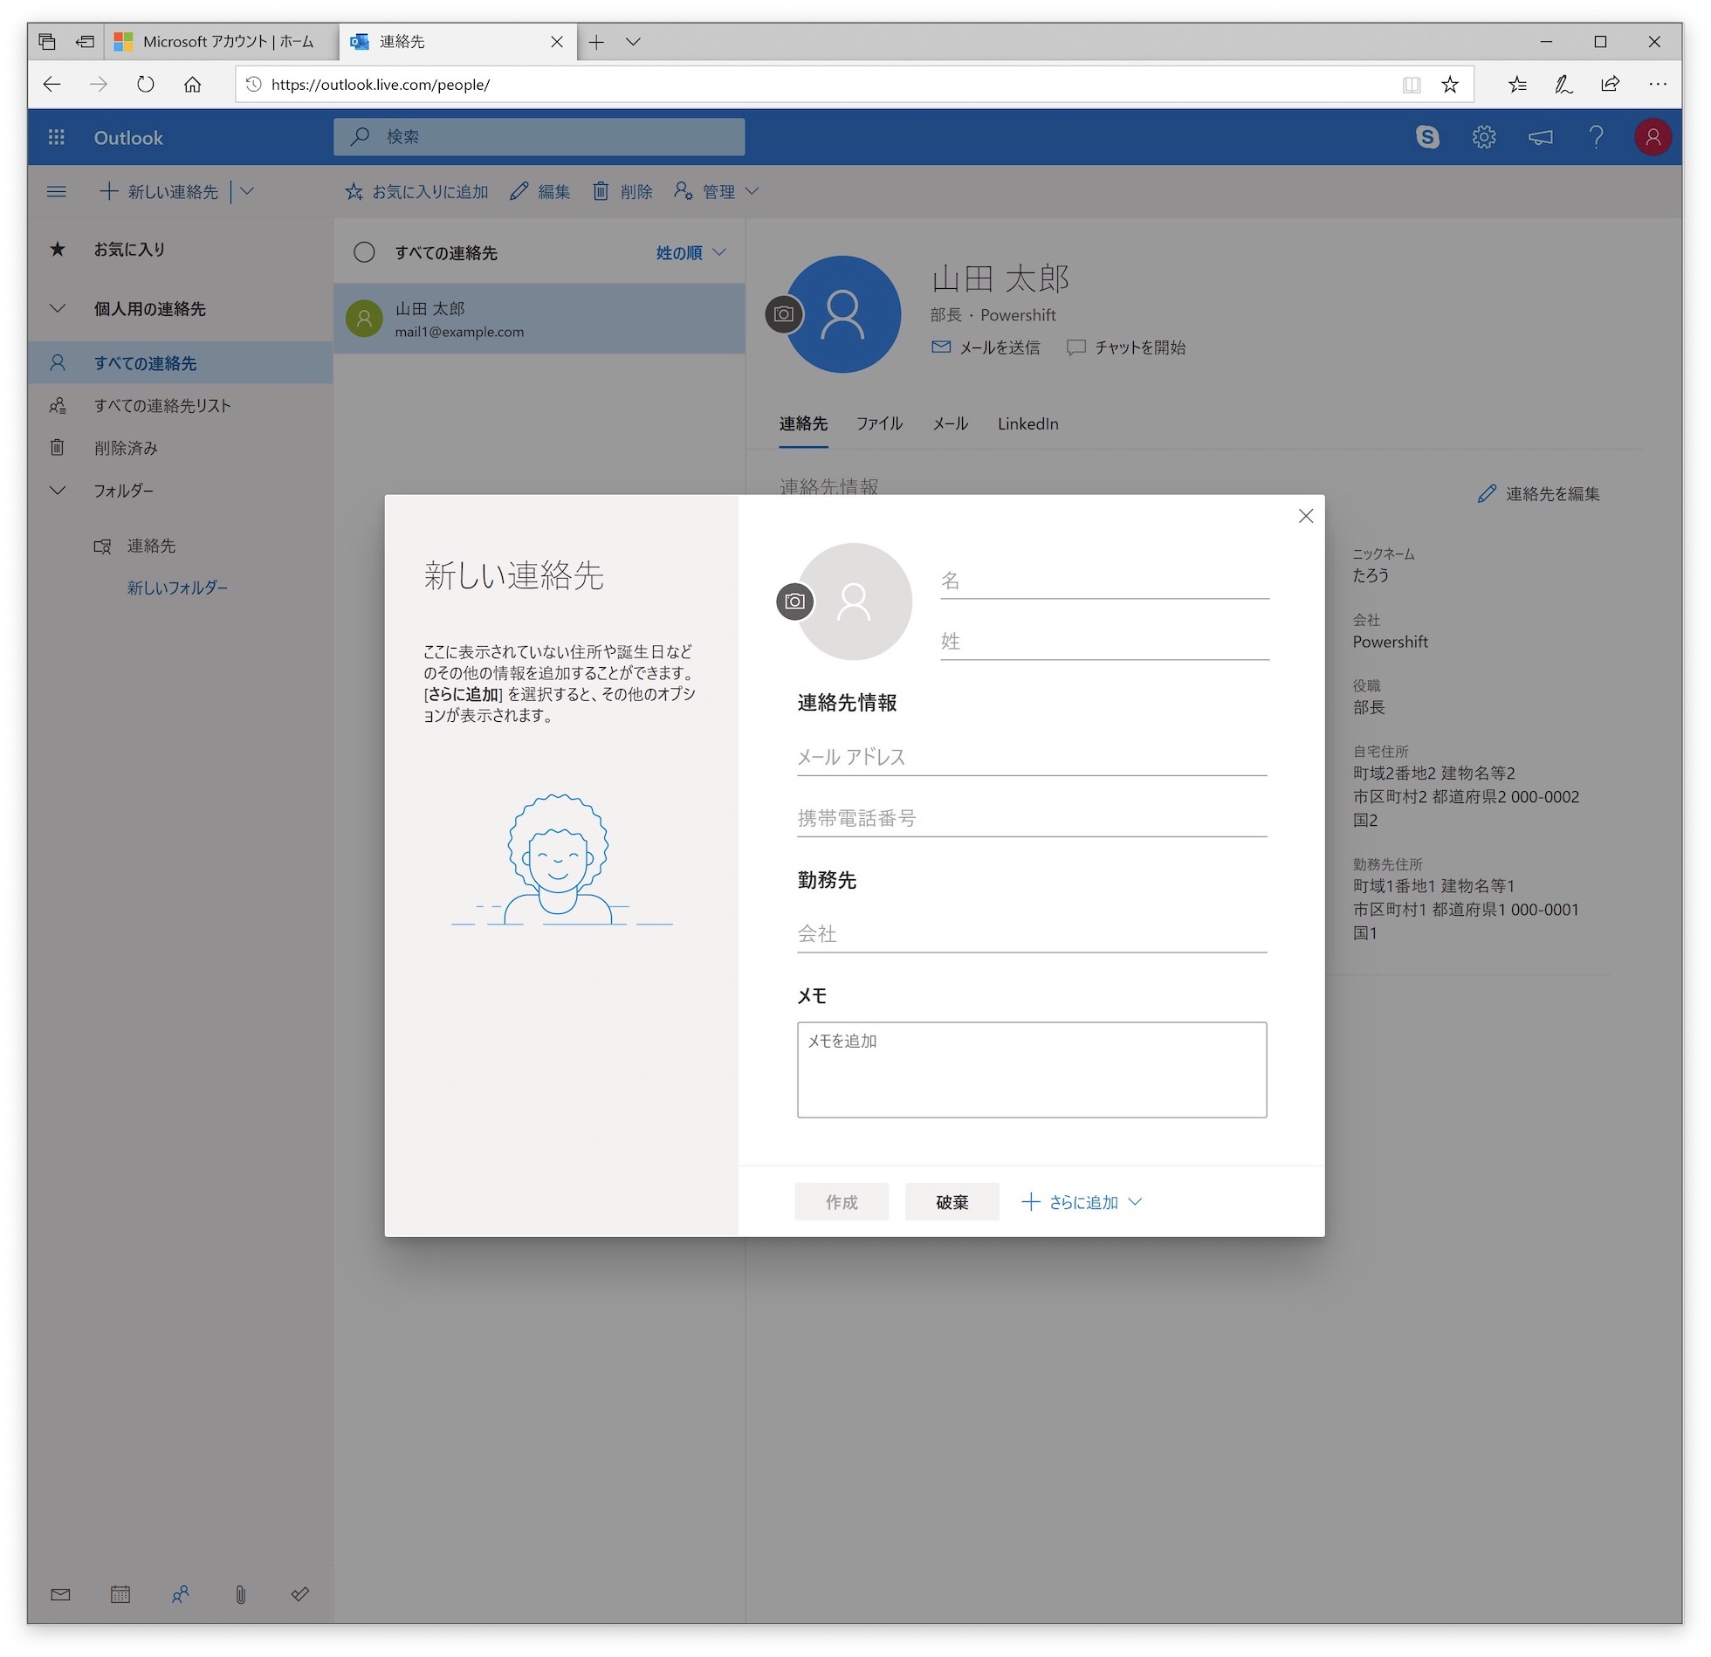Switch to the ファイル tab
Viewport: 1711px width, 1657px height.
point(879,423)
